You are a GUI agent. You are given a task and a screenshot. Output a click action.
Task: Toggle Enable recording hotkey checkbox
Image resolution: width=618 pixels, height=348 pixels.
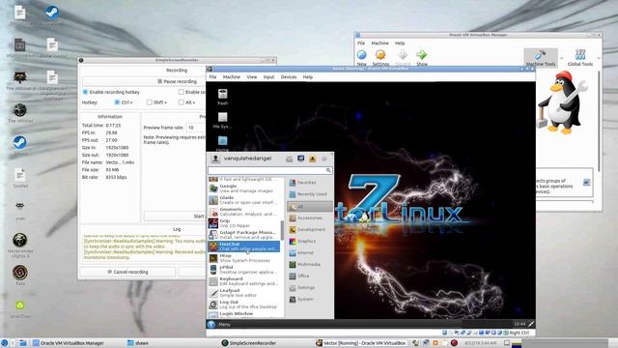click(x=85, y=92)
